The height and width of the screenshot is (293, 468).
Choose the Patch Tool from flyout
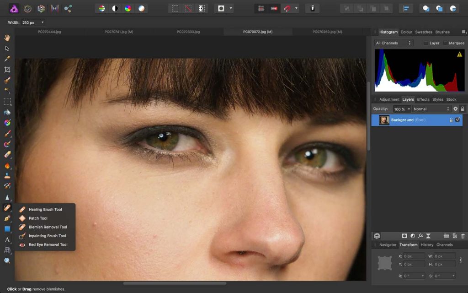coord(38,218)
